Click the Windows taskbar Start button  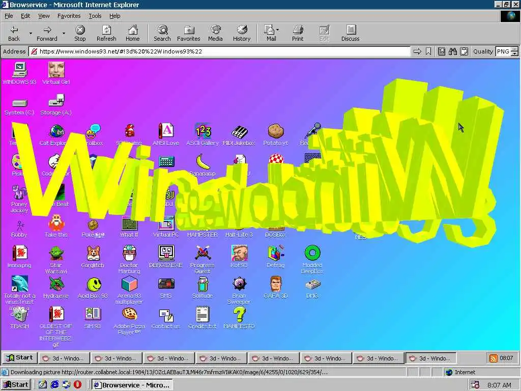point(16,385)
